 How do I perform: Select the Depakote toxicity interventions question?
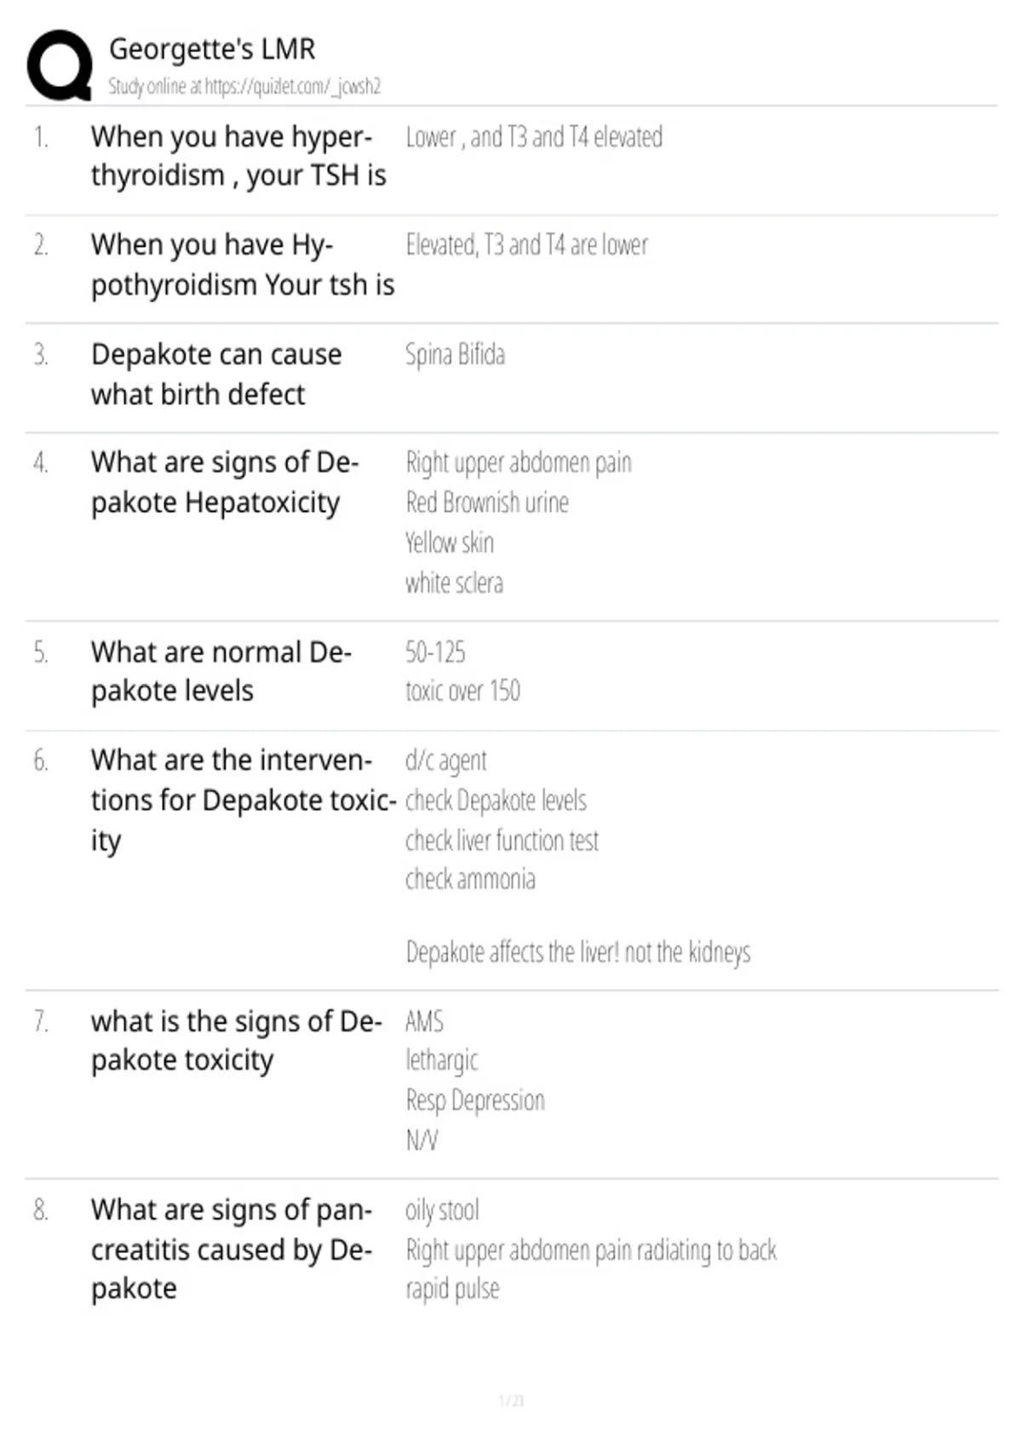(x=244, y=800)
